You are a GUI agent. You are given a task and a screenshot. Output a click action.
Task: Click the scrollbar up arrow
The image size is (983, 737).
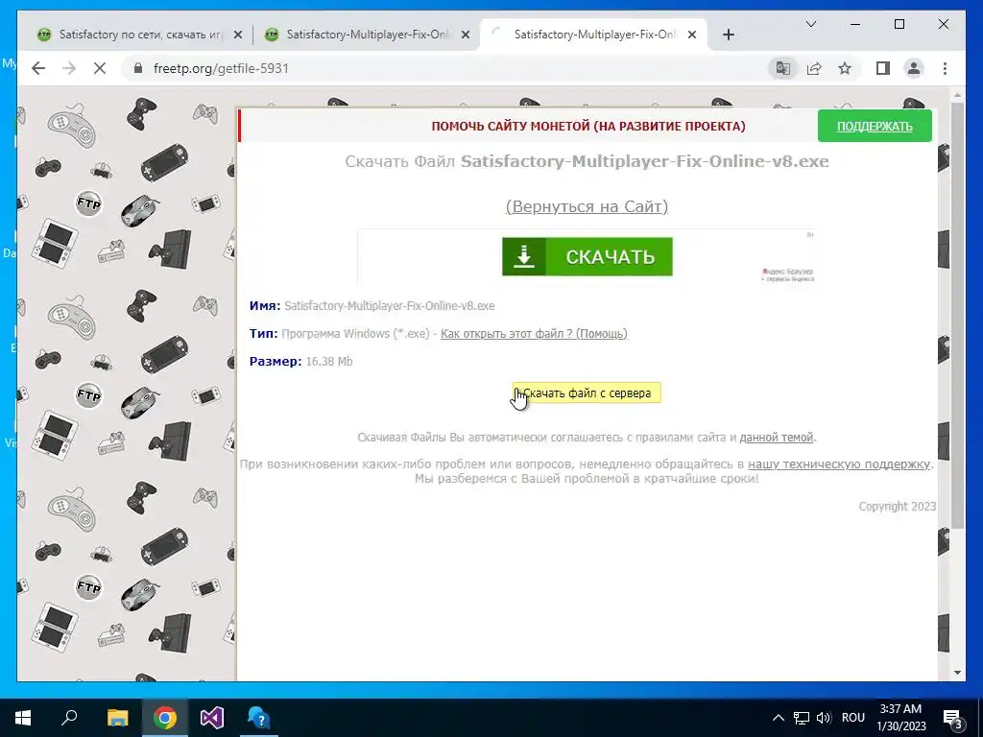957,96
